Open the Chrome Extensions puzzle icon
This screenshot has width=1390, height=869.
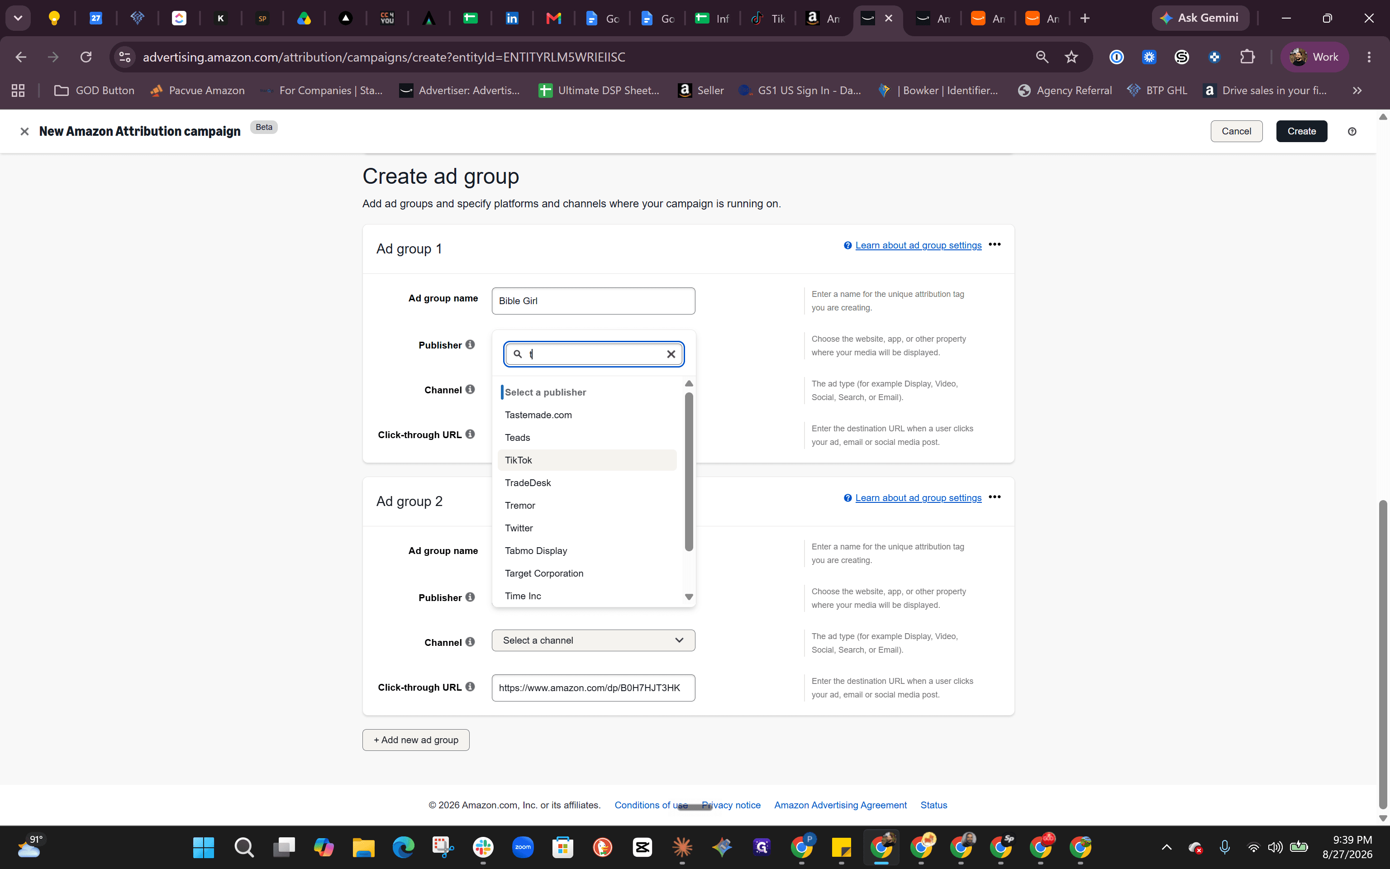(x=1247, y=57)
